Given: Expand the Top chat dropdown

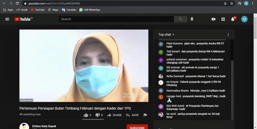Looking at the screenshot, I should 166,34.
